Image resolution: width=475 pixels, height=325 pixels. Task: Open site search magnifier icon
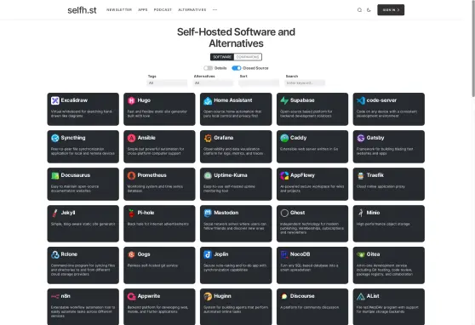[359, 10]
